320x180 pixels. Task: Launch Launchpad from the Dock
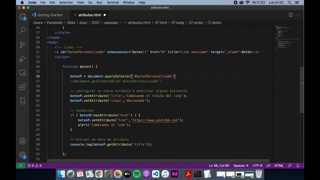tap(70, 174)
